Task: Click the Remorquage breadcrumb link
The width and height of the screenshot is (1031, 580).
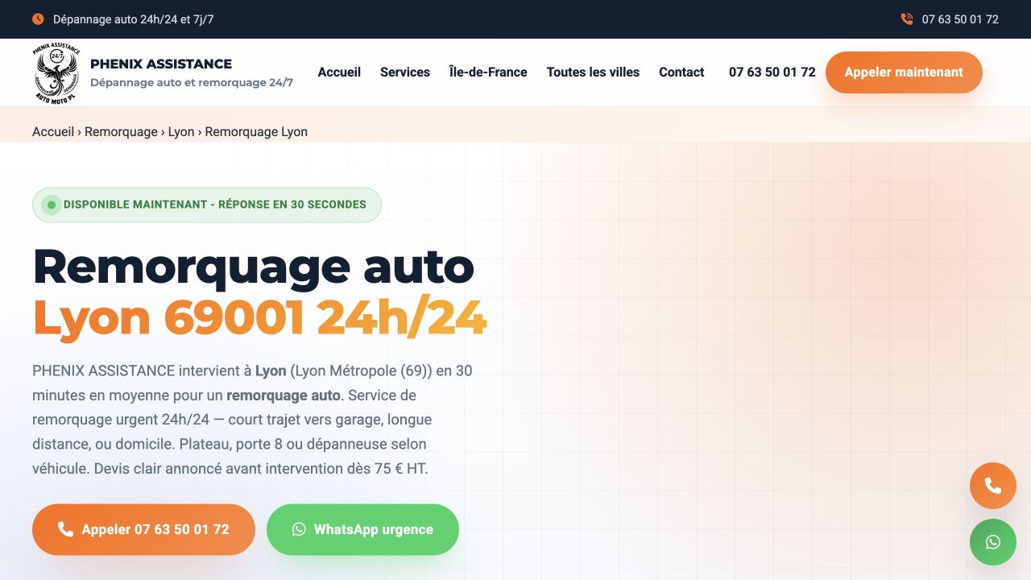Action: 121,131
